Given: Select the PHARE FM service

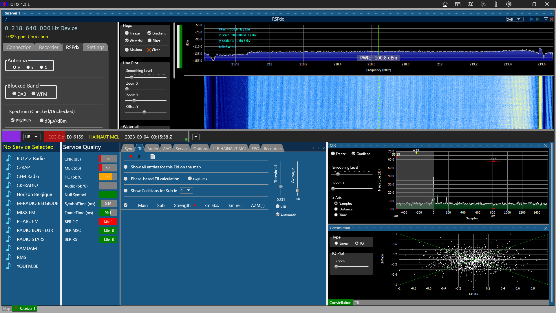Looking at the screenshot, I should point(28,221).
